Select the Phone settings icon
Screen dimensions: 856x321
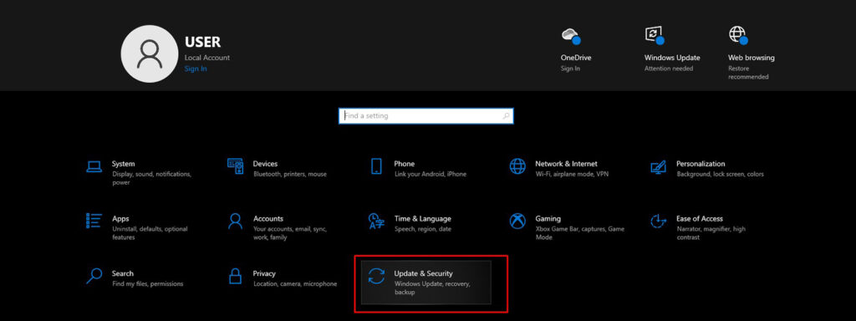click(376, 166)
